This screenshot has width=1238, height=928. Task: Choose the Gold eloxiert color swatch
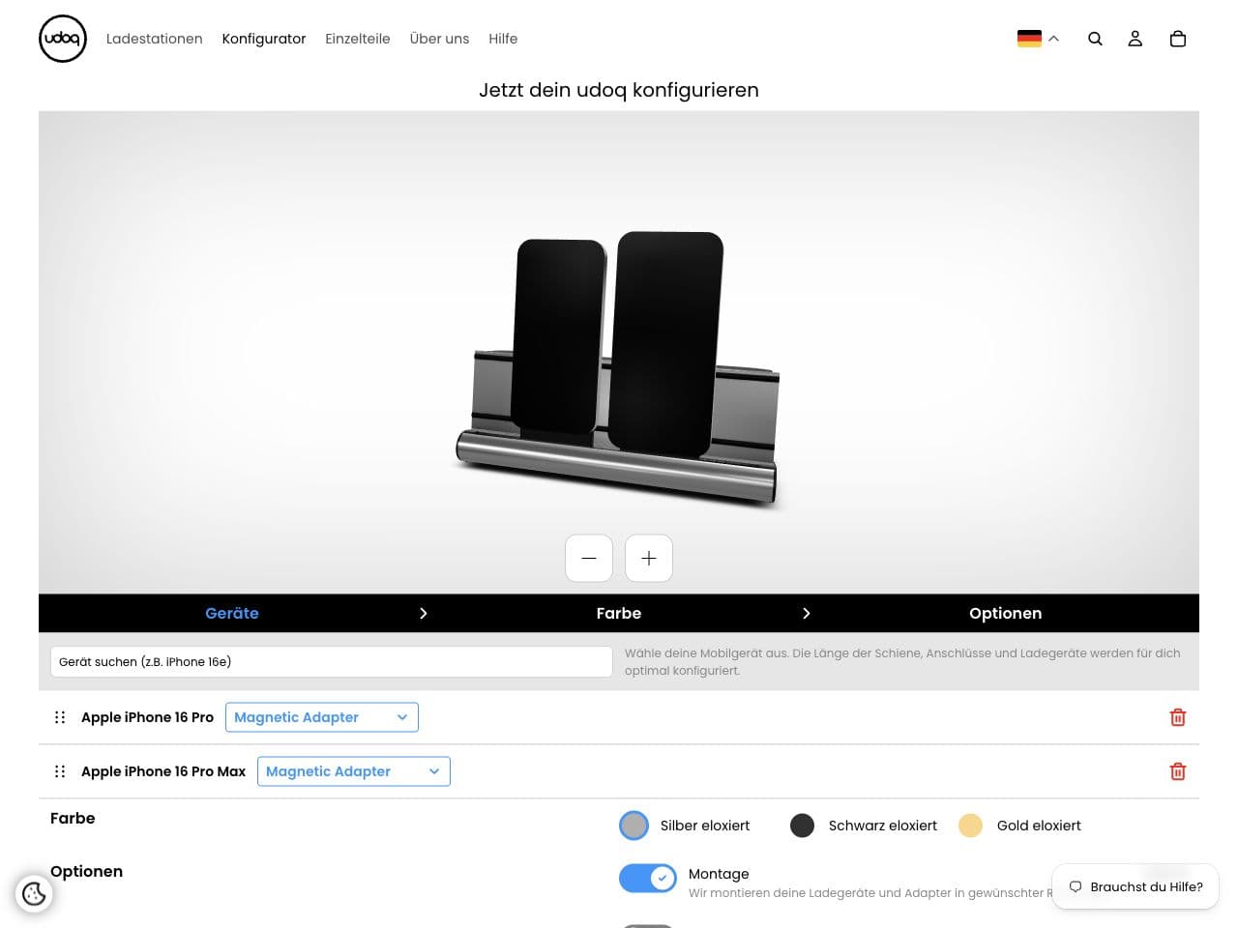click(x=970, y=826)
